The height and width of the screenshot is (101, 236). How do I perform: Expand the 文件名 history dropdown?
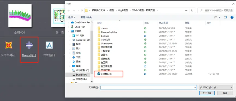195,87
